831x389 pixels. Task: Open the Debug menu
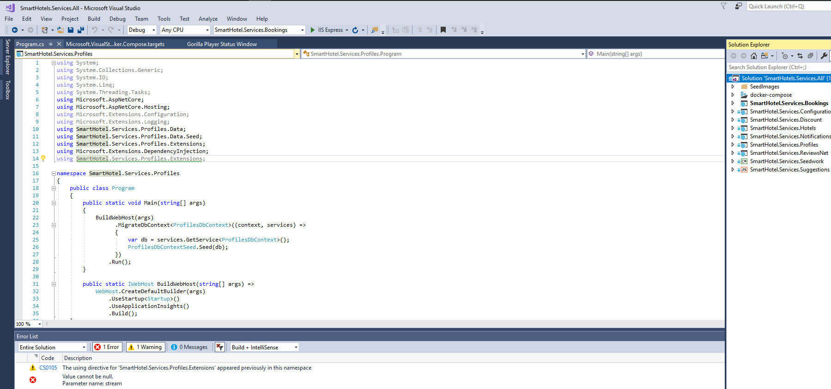(117, 19)
